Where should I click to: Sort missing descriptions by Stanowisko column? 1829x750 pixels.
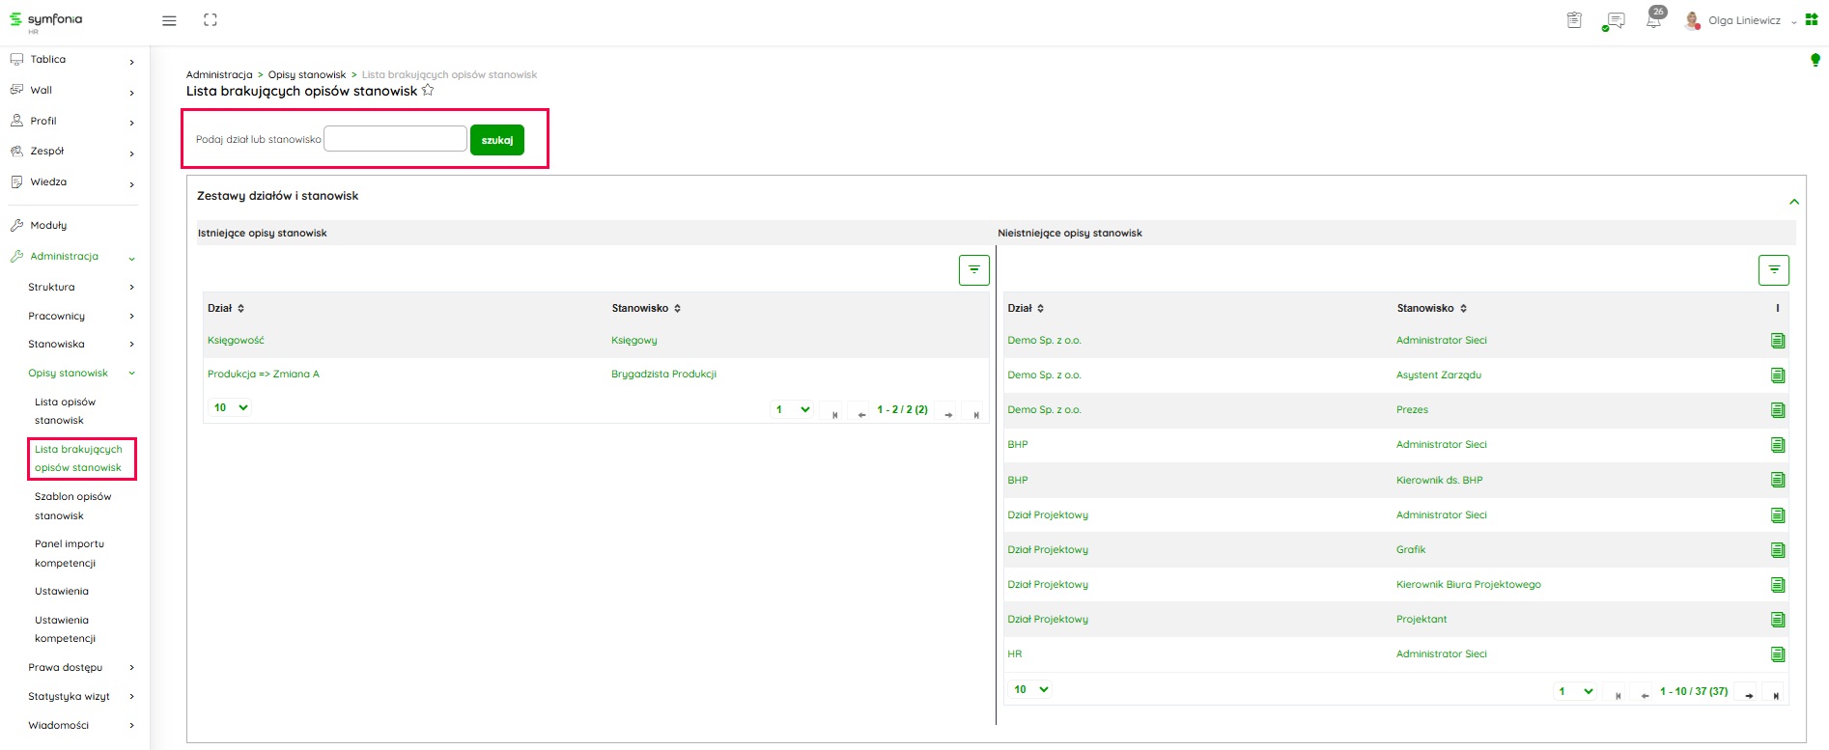pos(1431,308)
